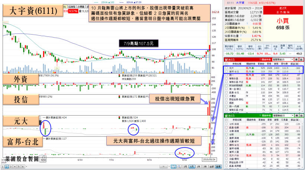
Task: Select chart page 6
Action: [x=23, y=167]
